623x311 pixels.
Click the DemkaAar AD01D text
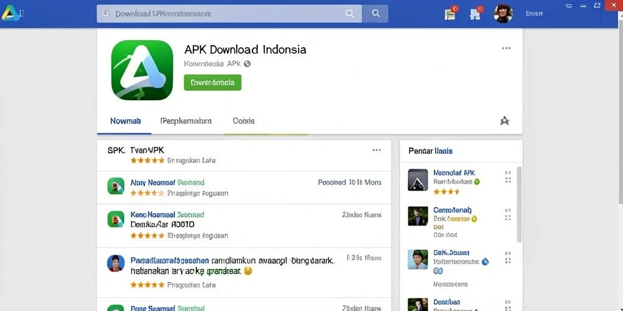coord(162,225)
